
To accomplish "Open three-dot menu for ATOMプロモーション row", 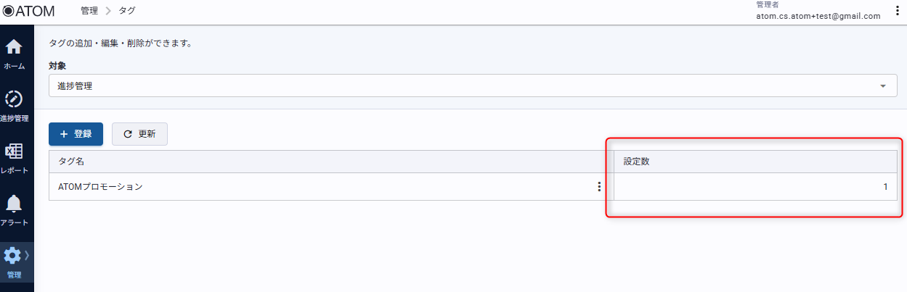I will (x=599, y=187).
